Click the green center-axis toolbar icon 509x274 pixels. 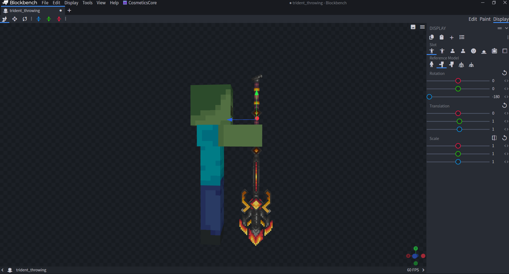pyautogui.click(x=49, y=19)
